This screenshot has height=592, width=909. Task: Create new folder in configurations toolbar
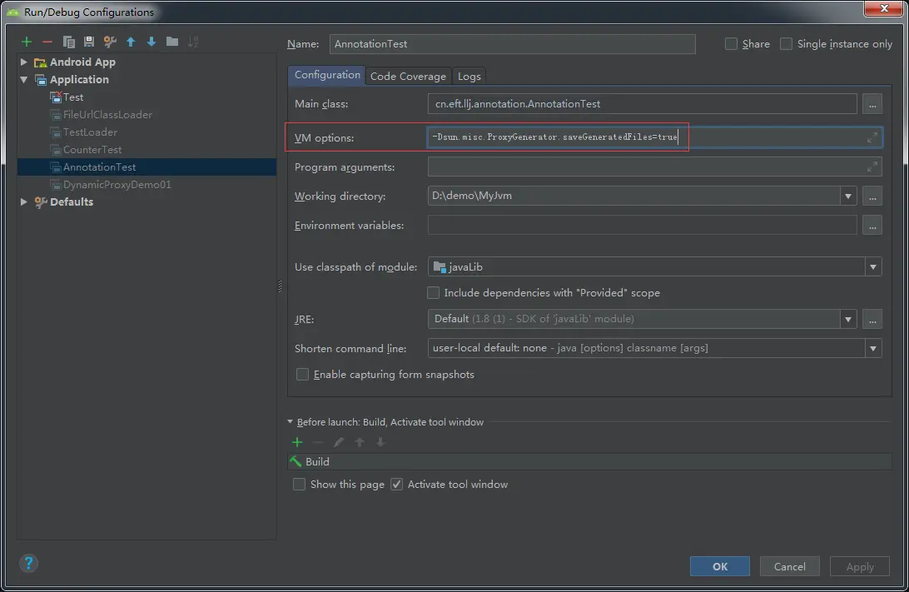tap(172, 41)
